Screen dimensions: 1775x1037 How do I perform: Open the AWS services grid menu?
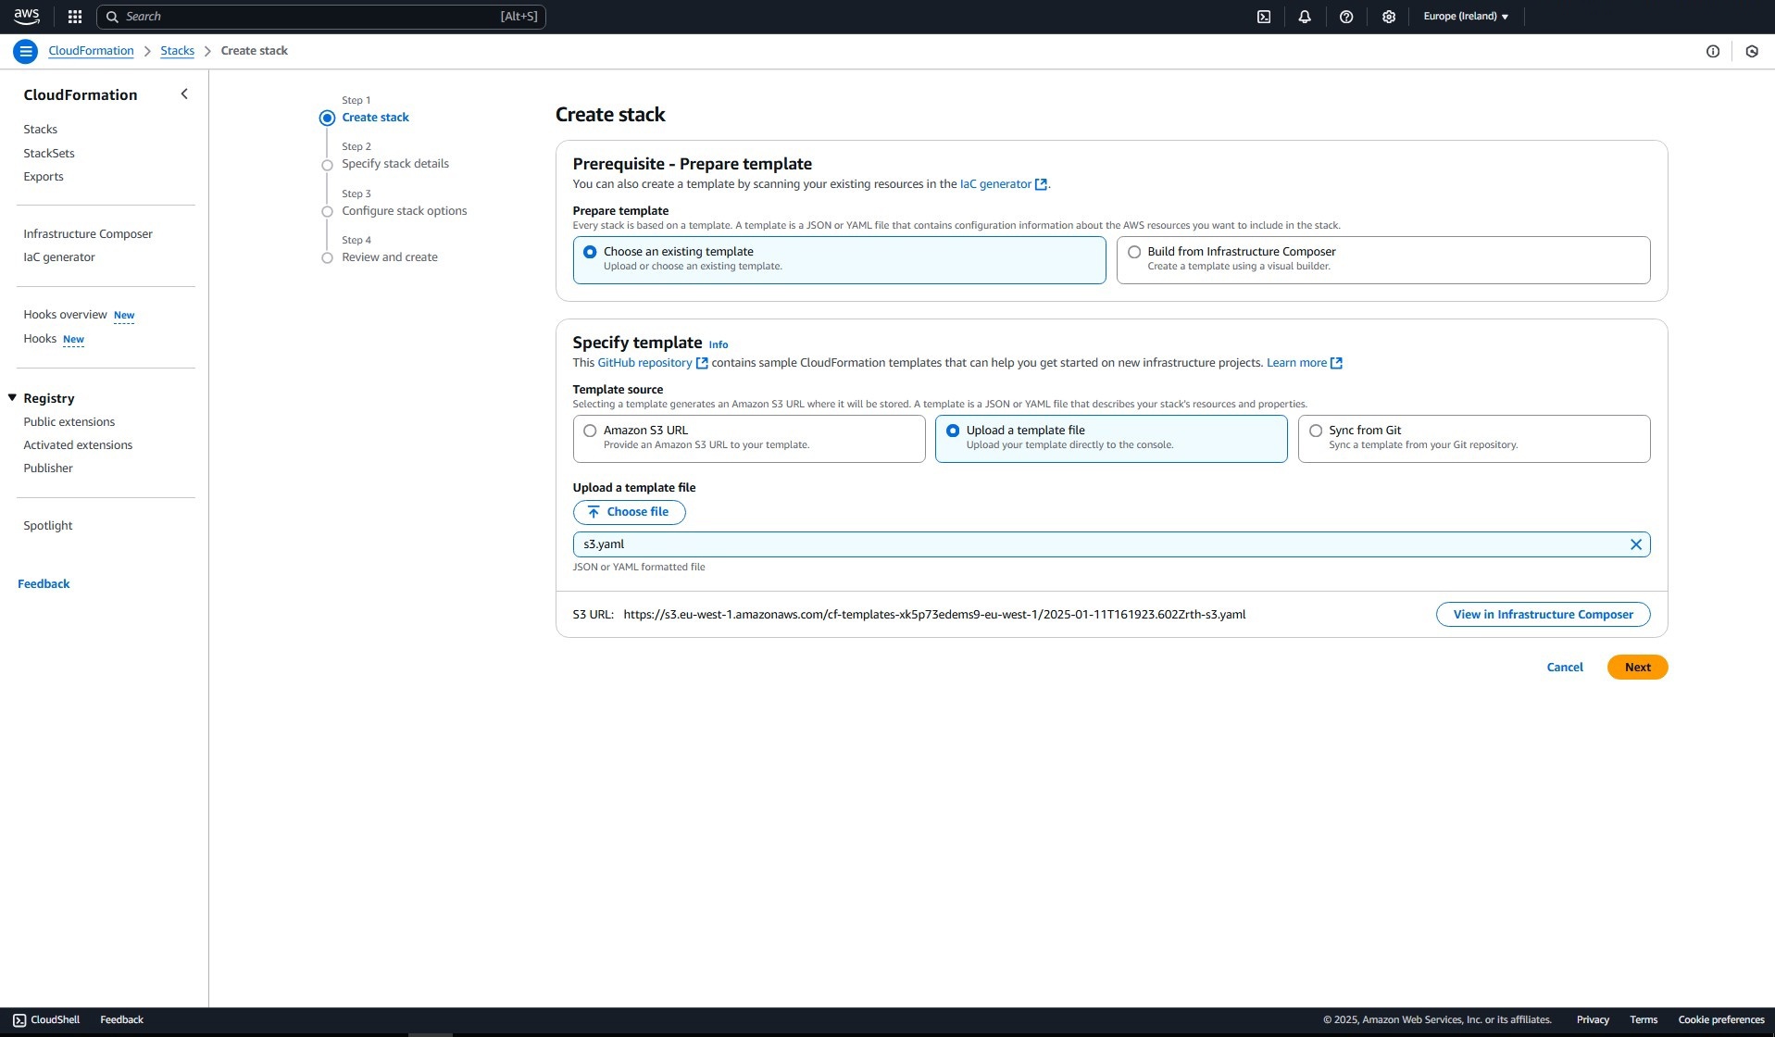tap(75, 17)
